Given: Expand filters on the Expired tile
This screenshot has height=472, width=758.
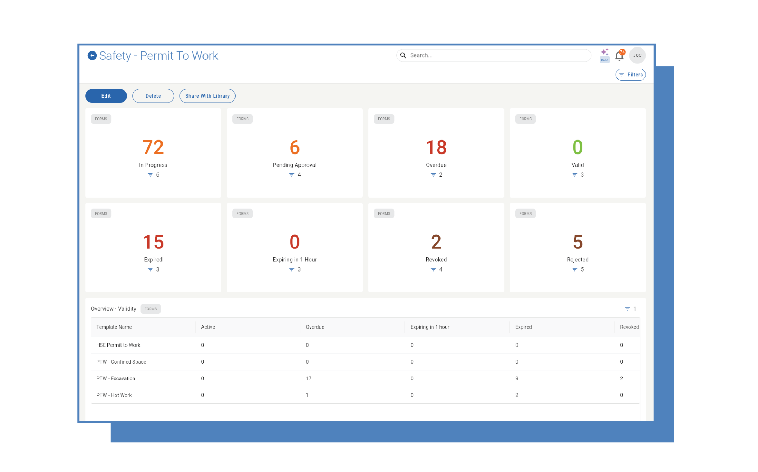Looking at the screenshot, I should pyautogui.click(x=150, y=269).
